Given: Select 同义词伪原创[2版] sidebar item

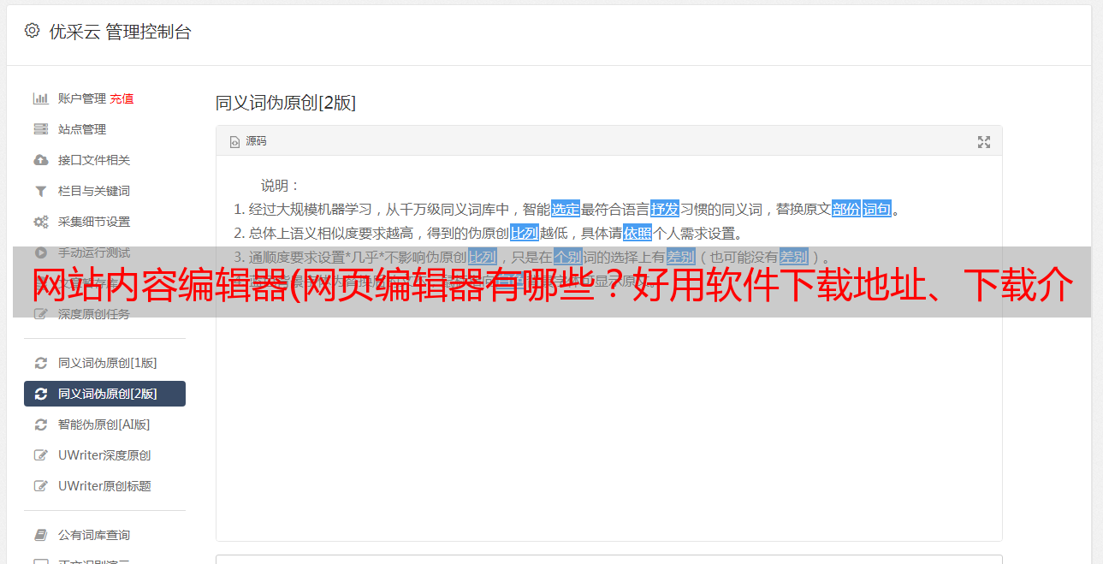Looking at the screenshot, I should pos(104,394).
